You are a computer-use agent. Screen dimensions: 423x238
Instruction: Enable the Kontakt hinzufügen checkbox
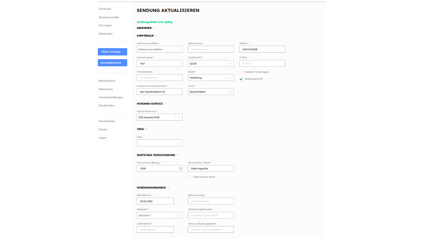click(x=241, y=72)
